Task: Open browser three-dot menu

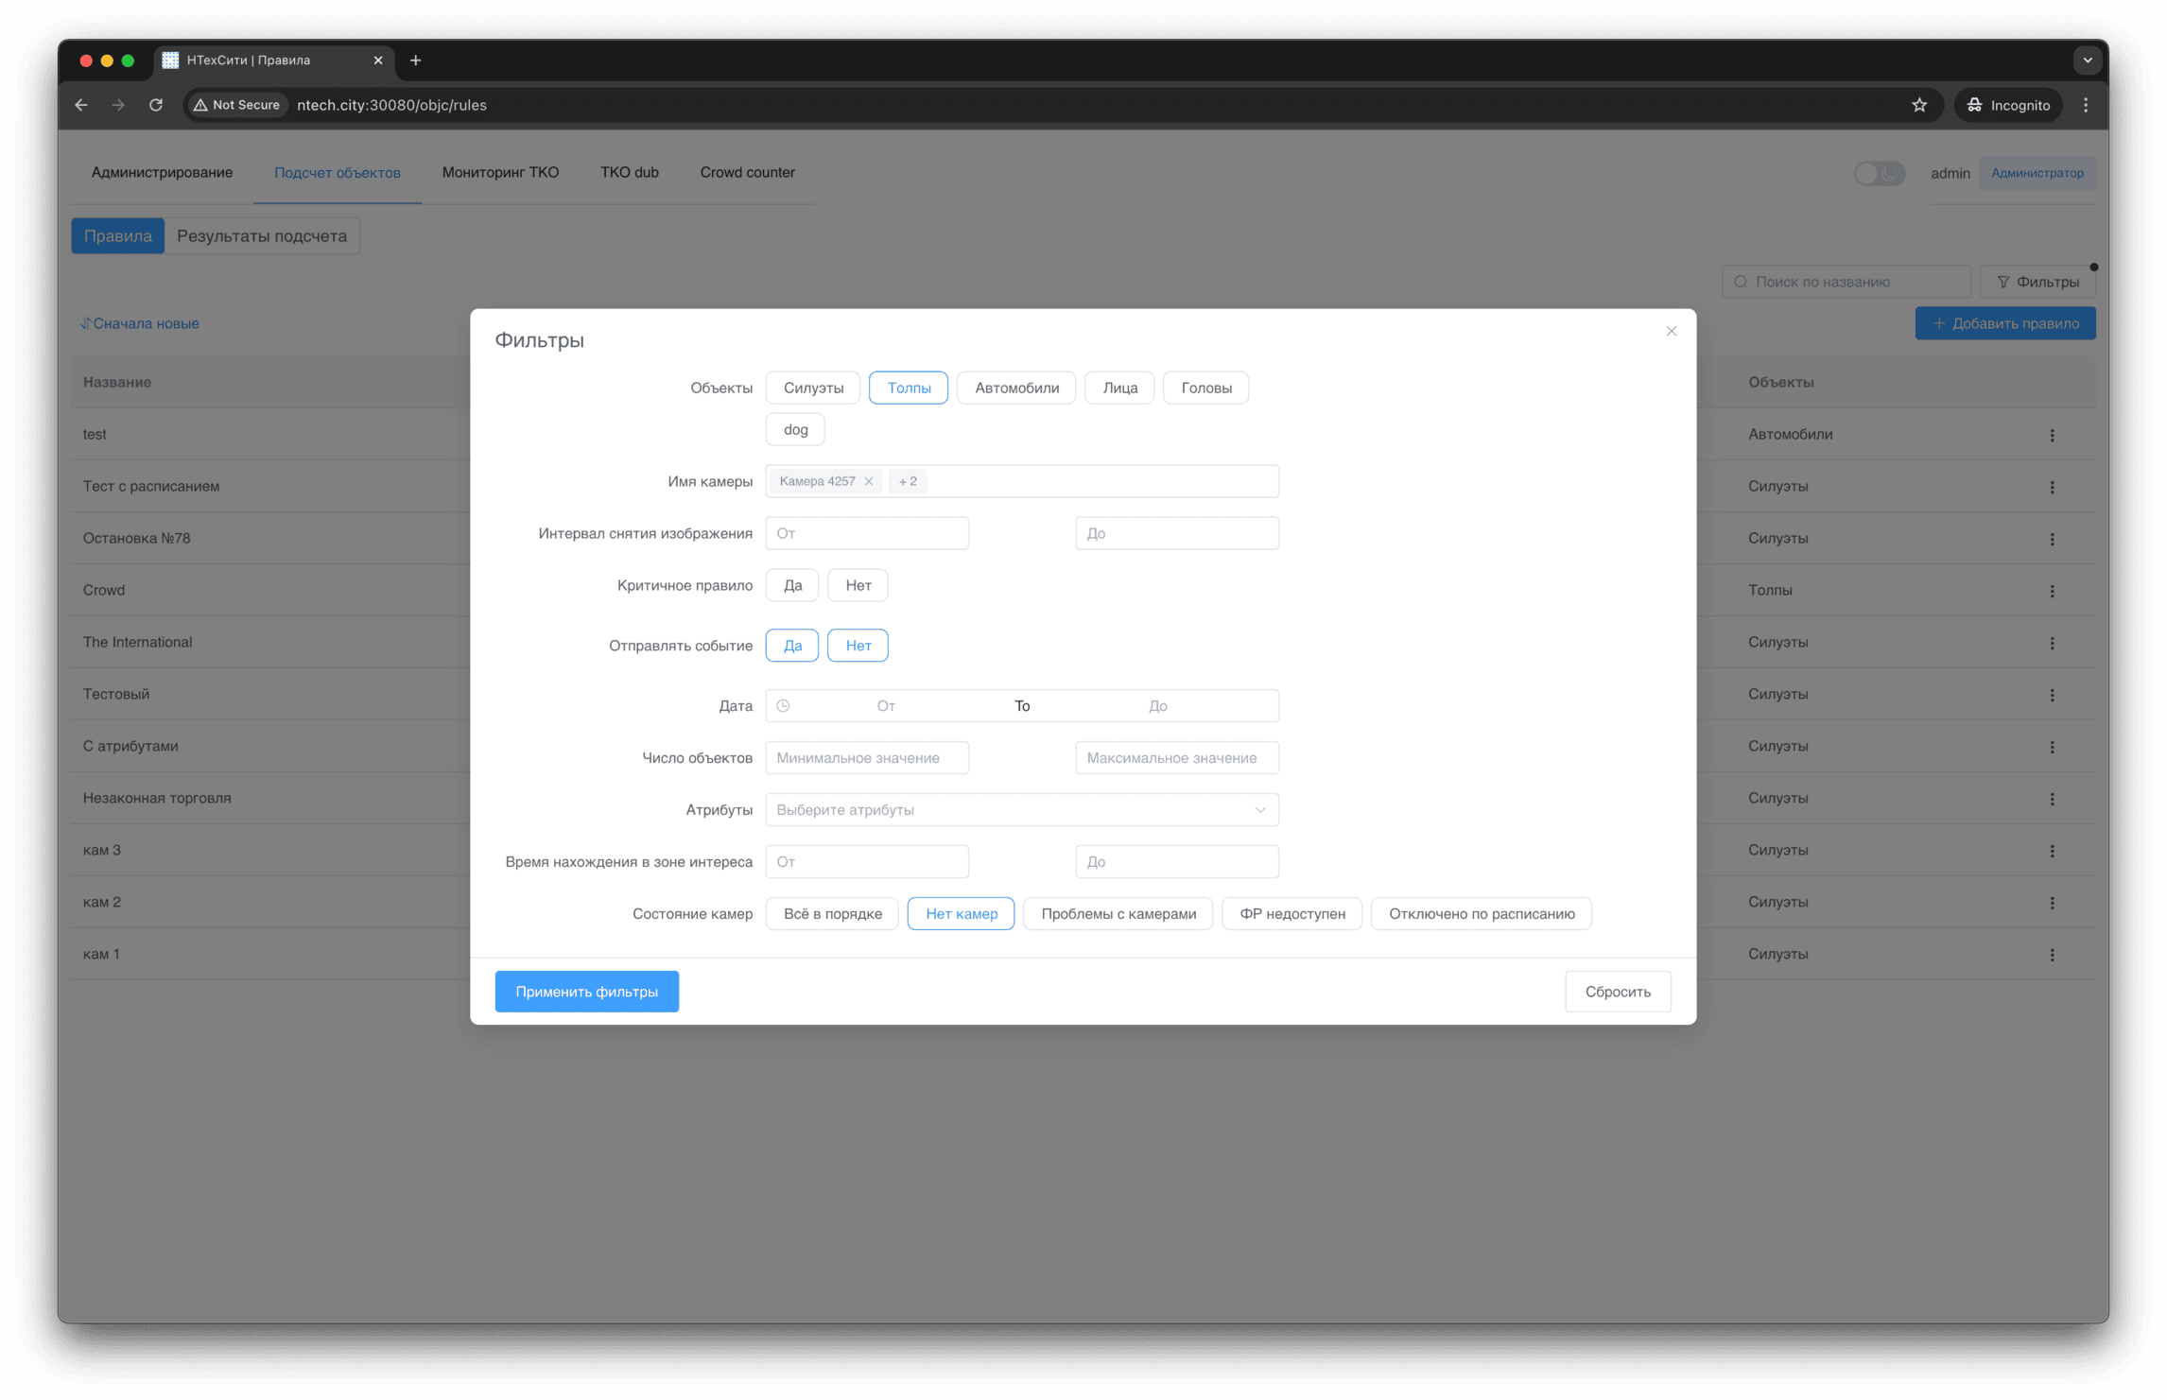Action: [2086, 105]
